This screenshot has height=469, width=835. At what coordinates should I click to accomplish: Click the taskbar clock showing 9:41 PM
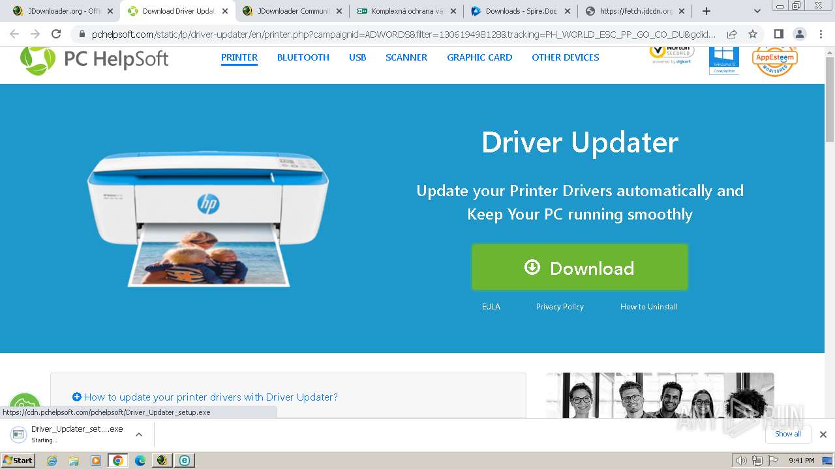[801, 461]
